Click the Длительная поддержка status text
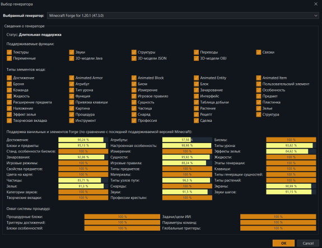Screen dimensions: 322x248 tap(40, 35)
